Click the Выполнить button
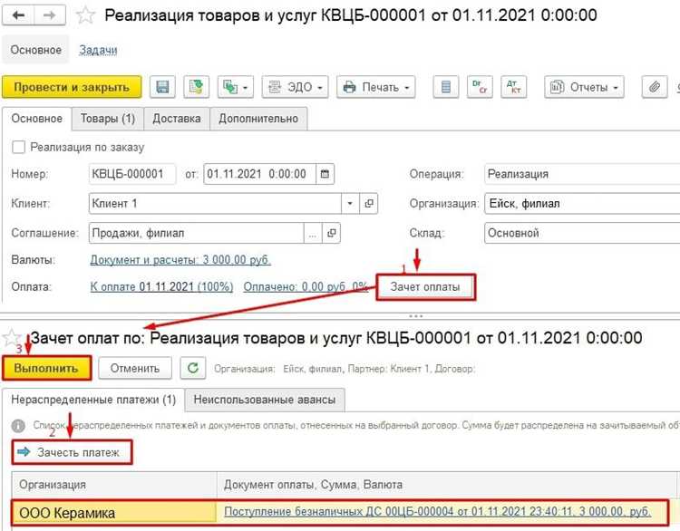This screenshot has height=531, width=680. tap(46, 368)
